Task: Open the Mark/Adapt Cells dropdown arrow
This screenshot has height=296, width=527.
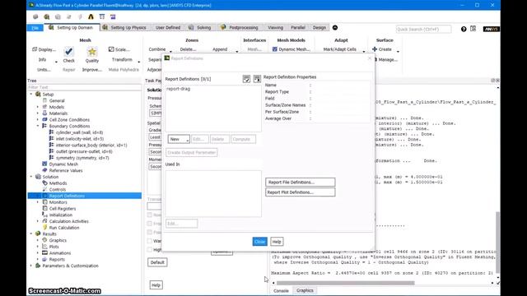Action: click(x=364, y=51)
